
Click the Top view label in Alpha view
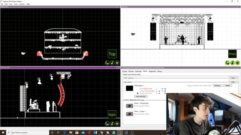tap(112, 54)
